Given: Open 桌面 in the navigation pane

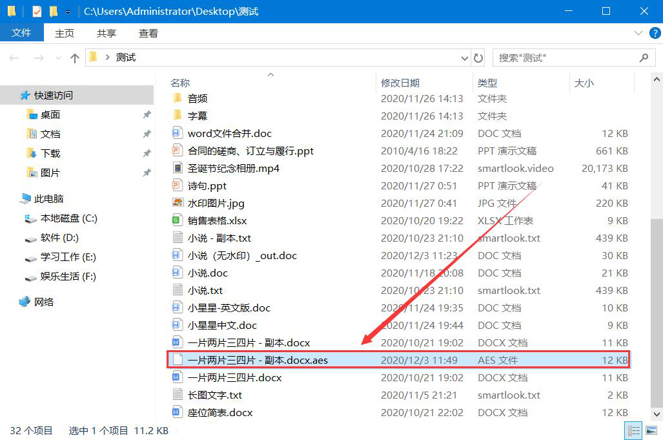Looking at the screenshot, I should 50,114.
